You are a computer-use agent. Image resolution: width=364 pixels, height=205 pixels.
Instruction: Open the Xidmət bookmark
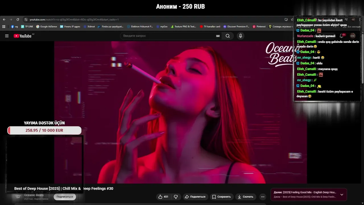[89, 26]
